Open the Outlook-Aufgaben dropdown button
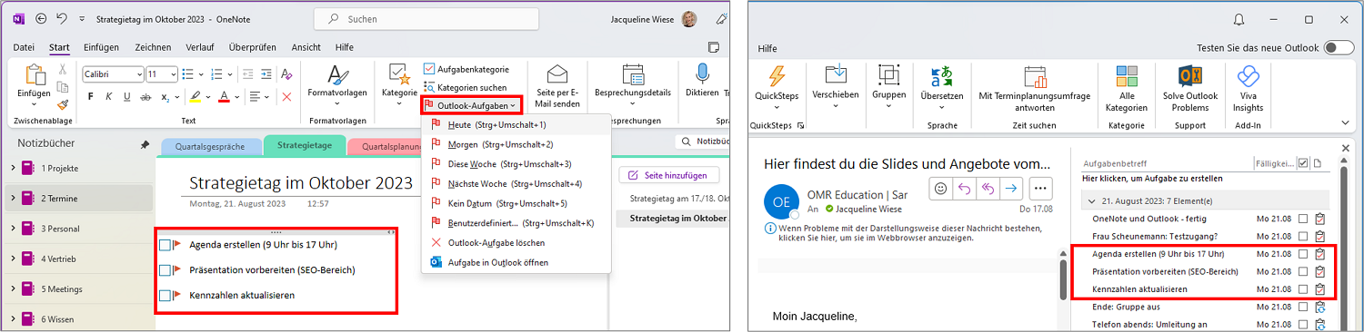Viewport: 1364px width, 332px height. 471,106
